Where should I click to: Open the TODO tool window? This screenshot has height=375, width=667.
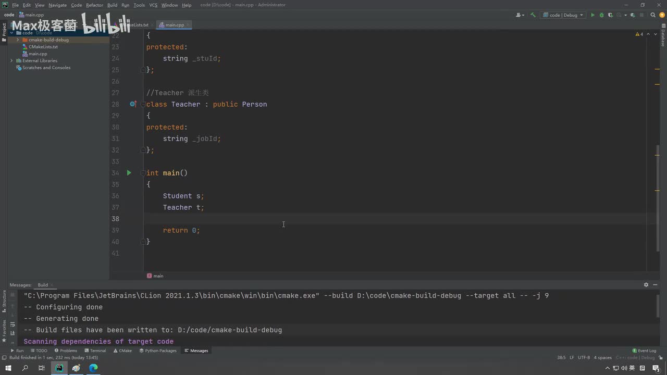tap(39, 351)
